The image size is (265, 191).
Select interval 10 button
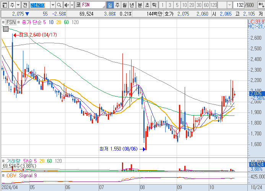[x=184, y=5]
